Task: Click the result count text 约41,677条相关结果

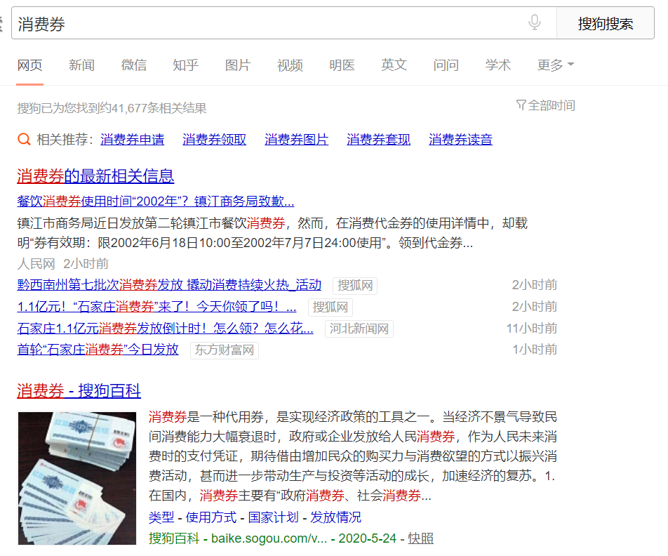Action: (154, 108)
